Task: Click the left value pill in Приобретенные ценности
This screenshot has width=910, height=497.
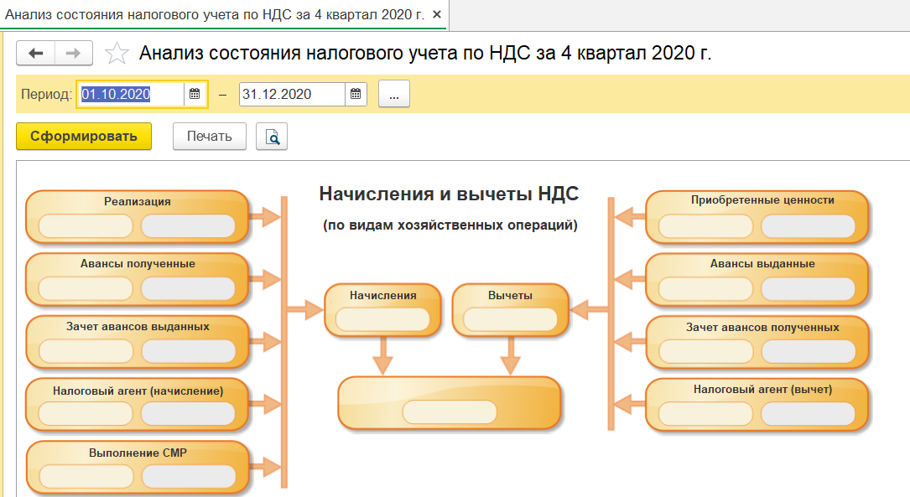Action: coord(705,226)
